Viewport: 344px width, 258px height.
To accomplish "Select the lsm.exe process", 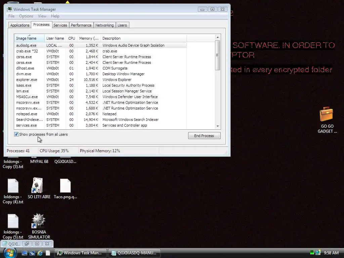I will [x=100, y=91].
